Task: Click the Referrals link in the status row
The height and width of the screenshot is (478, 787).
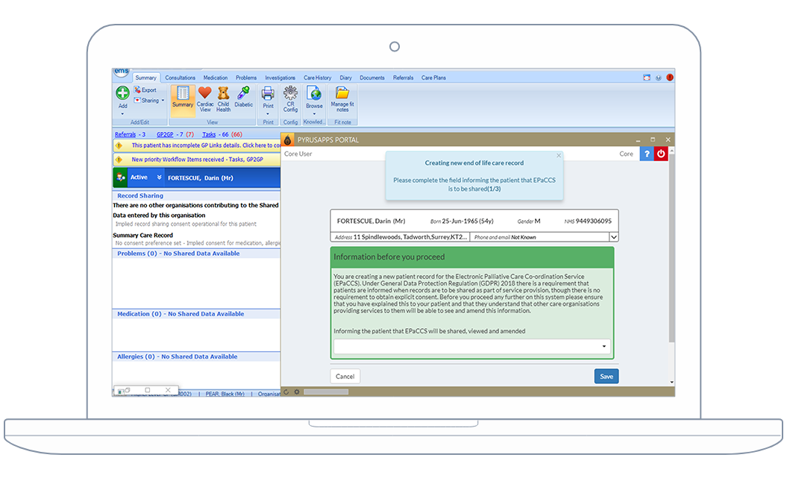Action: tap(125, 134)
